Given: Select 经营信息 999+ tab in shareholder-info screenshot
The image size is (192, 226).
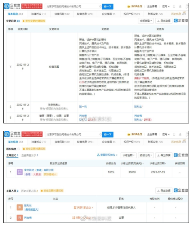Looking at the screenshot, I should pos(85,142).
